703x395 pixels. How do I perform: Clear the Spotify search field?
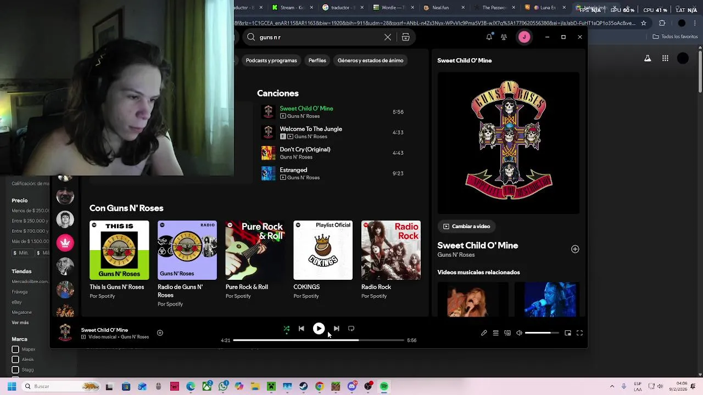(x=388, y=37)
